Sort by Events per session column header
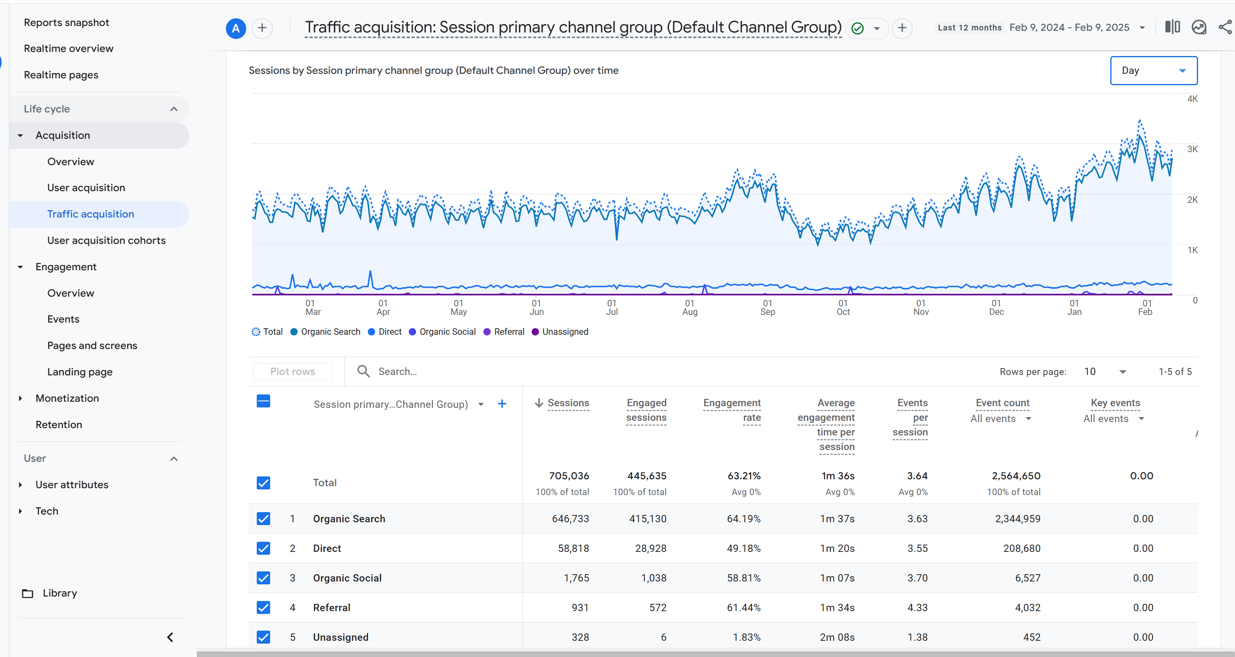This screenshot has height=657, width=1235. pyautogui.click(x=910, y=418)
